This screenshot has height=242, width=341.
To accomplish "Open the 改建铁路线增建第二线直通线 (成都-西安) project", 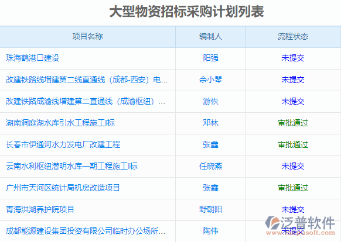I will point(87,79).
